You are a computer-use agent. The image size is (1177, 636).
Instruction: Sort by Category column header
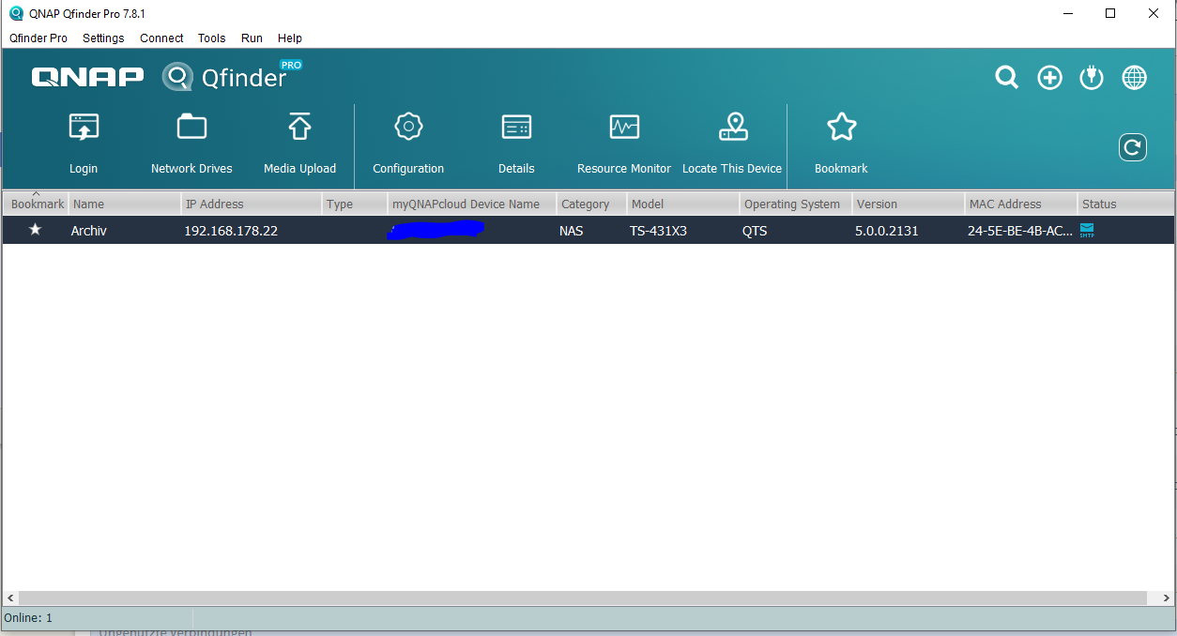pos(591,204)
